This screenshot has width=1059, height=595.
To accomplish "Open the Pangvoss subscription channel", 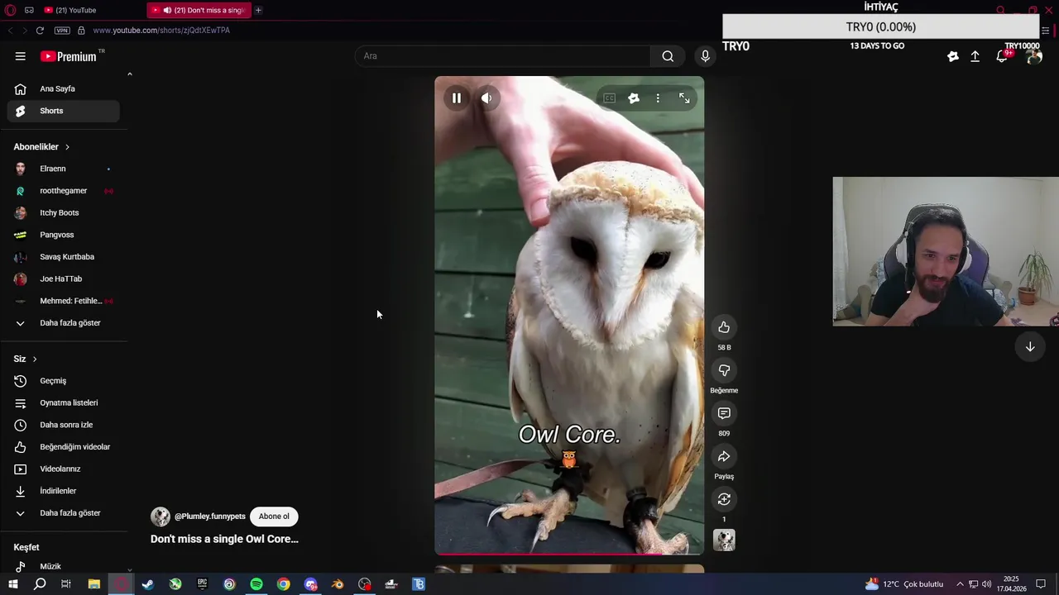I will pyautogui.click(x=64, y=235).
